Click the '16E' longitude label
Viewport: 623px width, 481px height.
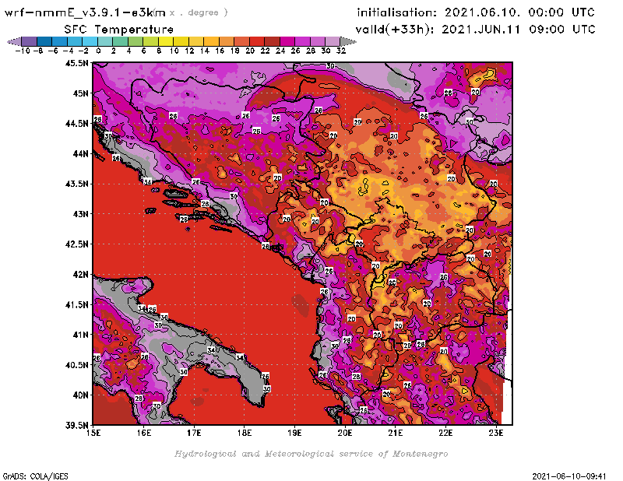click(144, 433)
